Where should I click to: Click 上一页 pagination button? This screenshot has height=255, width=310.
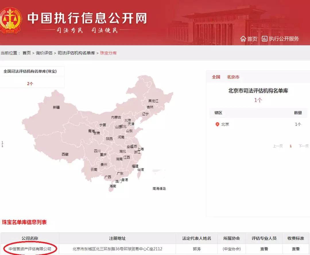tap(278, 146)
